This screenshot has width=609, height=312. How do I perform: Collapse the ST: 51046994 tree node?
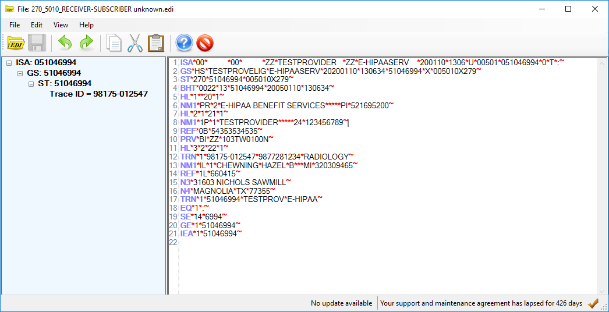pos(31,84)
